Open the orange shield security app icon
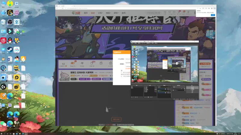The width and height of the screenshot is (241, 135). 23,59
